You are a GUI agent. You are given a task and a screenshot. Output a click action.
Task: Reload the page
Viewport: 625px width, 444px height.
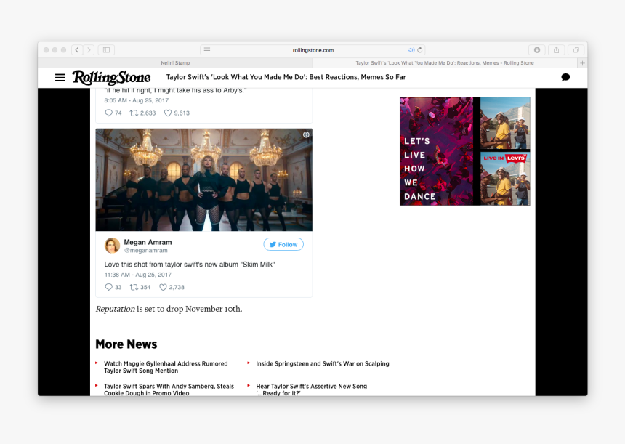coord(420,50)
